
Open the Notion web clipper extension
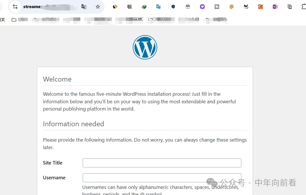coord(130,7)
